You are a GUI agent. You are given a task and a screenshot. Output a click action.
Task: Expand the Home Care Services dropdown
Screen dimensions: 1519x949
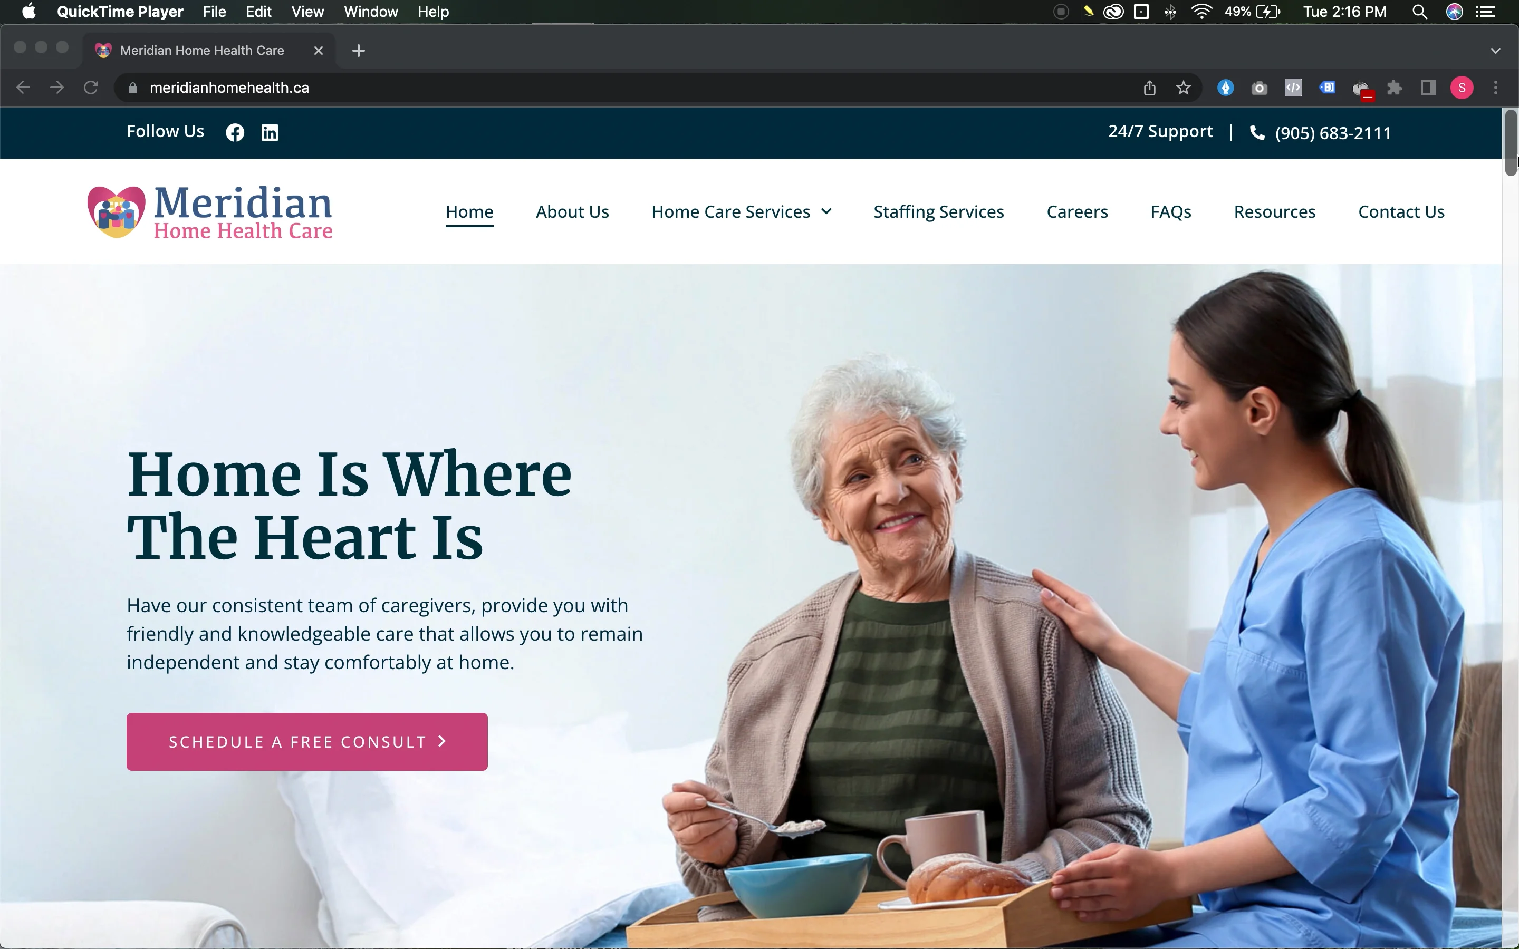[x=741, y=212]
